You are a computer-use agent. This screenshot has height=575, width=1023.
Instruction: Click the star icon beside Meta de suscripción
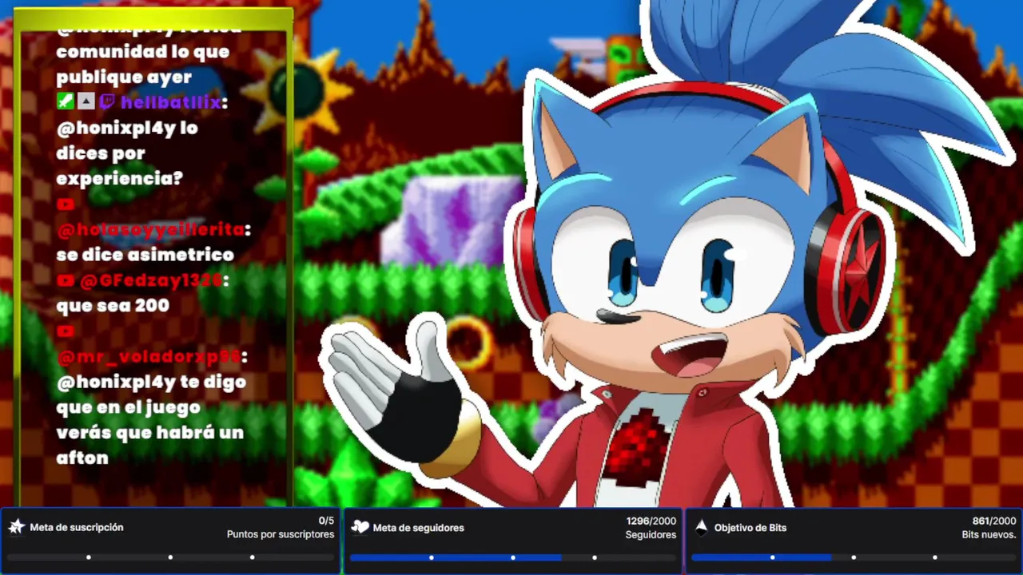[17, 527]
